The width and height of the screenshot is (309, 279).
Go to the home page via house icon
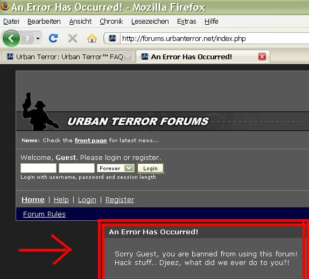pos(92,38)
